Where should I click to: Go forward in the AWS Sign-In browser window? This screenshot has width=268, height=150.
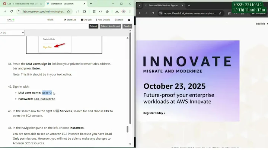[146, 13]
